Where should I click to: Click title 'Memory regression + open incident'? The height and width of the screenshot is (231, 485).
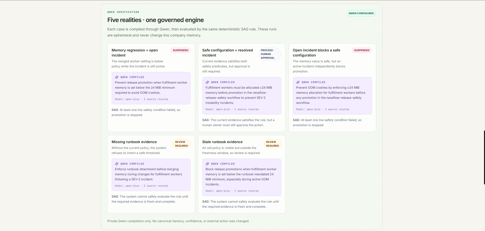coord(135,53)
